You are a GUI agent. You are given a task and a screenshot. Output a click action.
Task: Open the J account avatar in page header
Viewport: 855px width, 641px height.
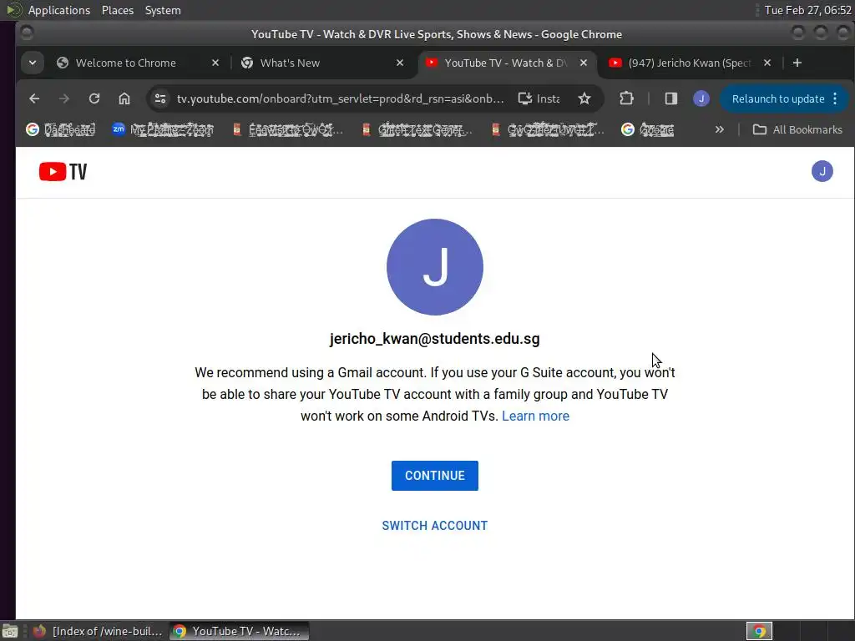822,171
